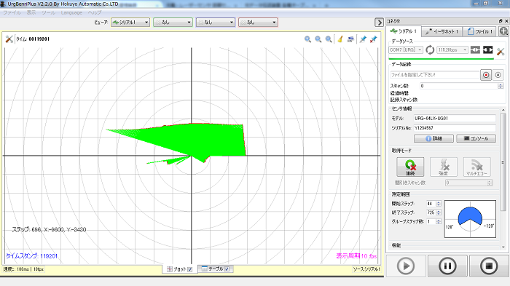Click the wrench settings icon beside time display
This screenshot has width=510, height=286.
9,39
